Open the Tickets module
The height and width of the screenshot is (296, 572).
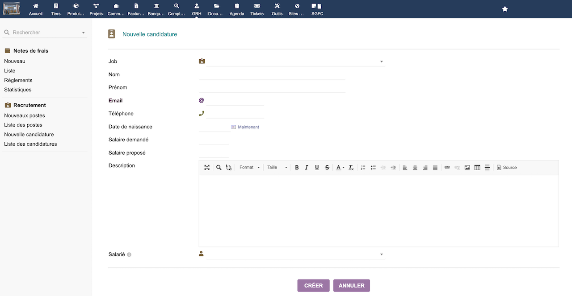pos(257,9)
